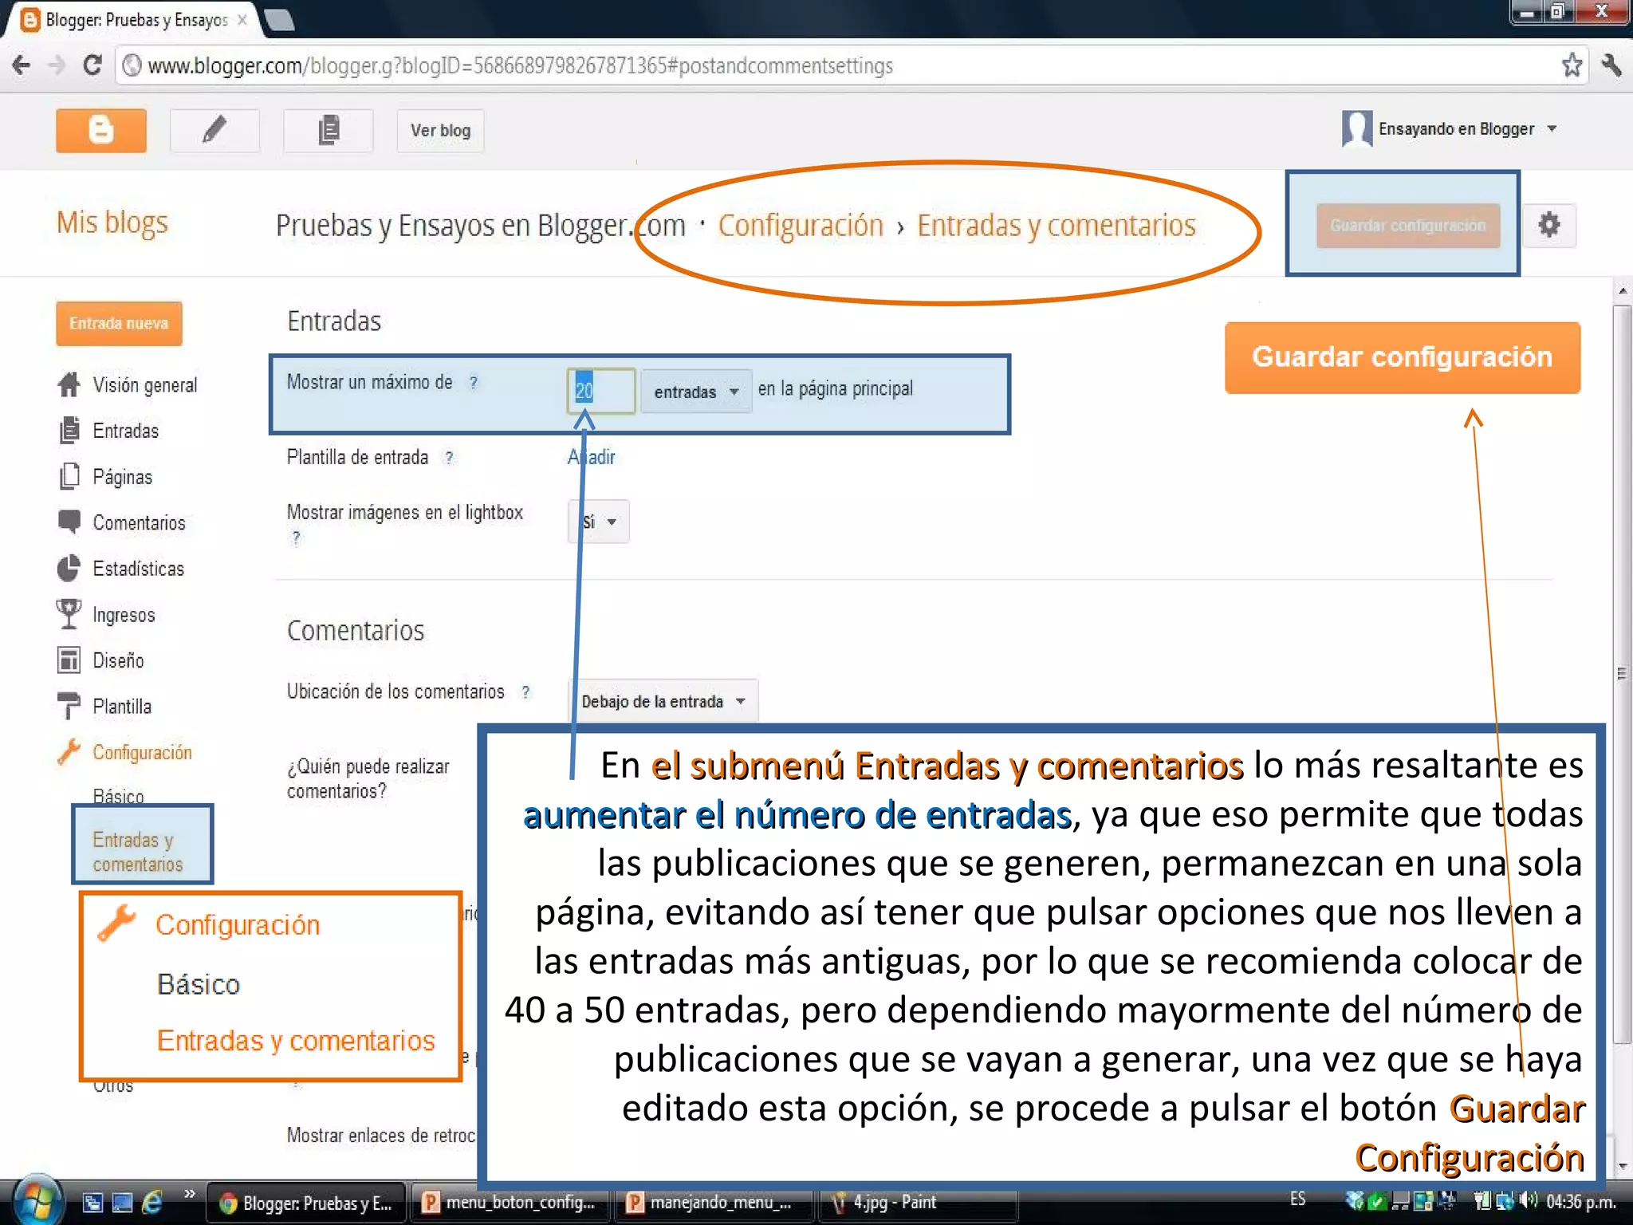Click the volume speaker tray icon
The image size is (1633, 1225).
pos(1529,1199)
